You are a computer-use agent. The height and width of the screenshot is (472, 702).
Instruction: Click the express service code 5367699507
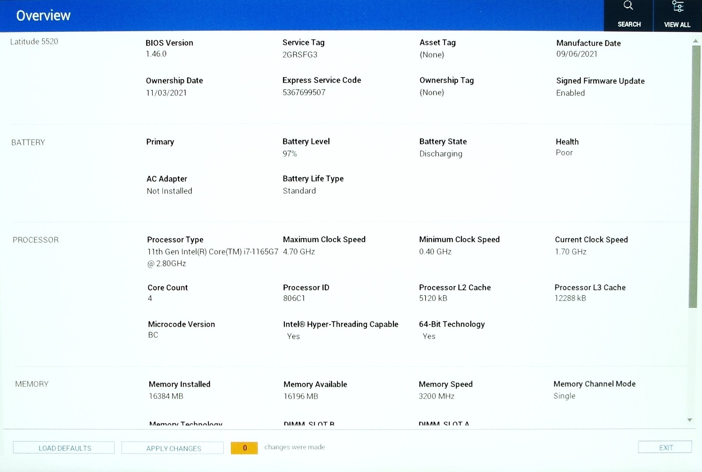coord(304,93)
